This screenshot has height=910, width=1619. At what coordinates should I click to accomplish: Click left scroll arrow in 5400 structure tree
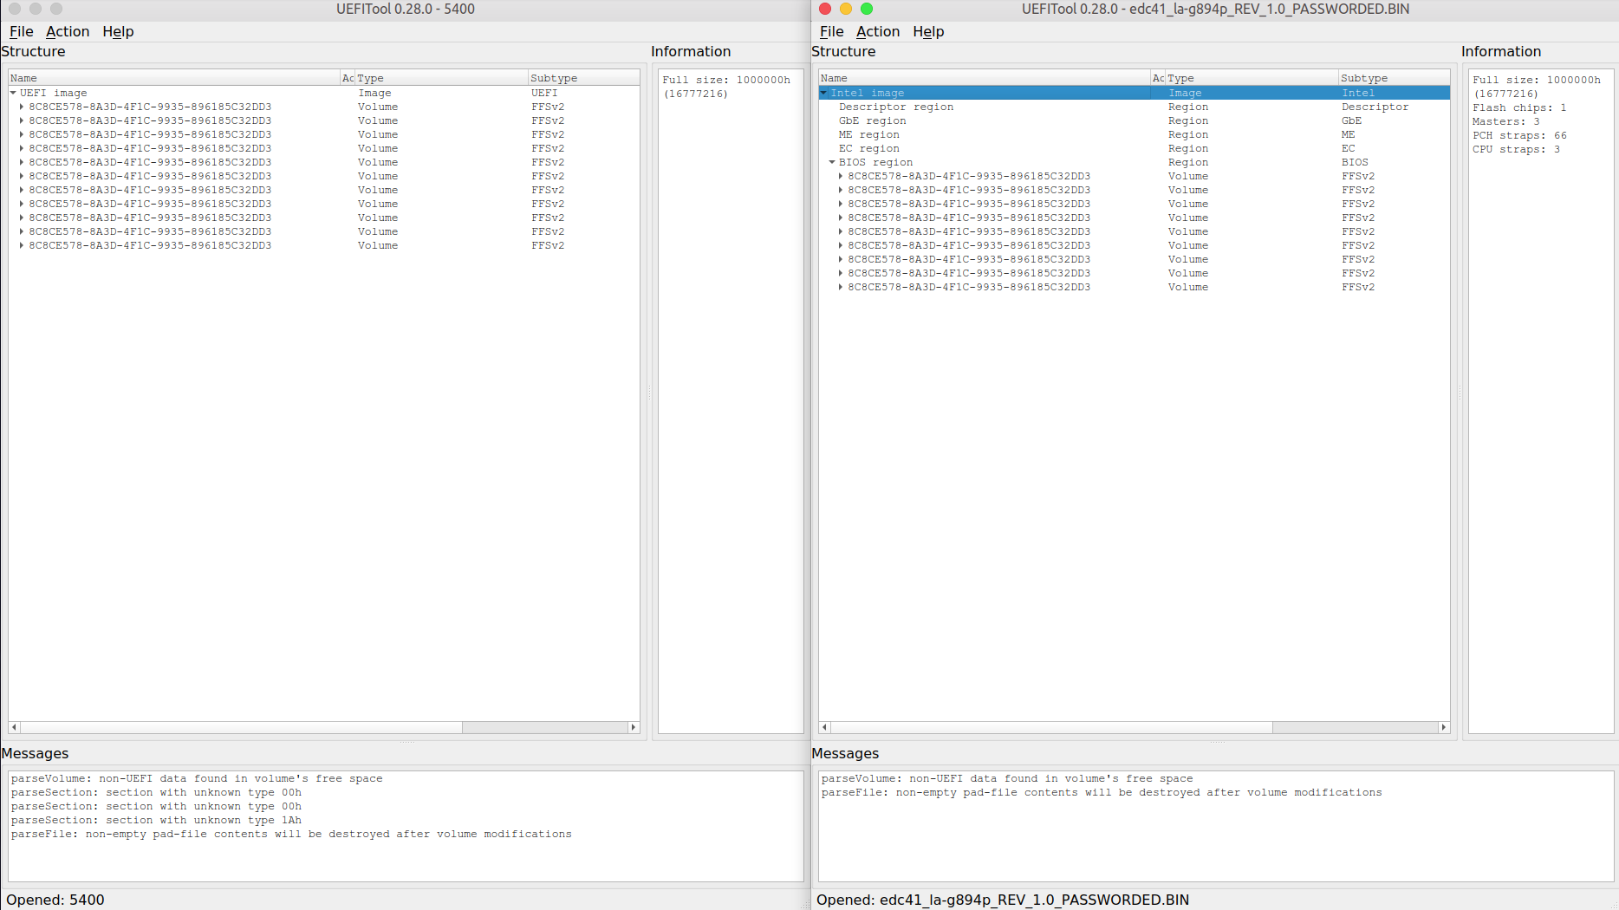coord(14,727)
